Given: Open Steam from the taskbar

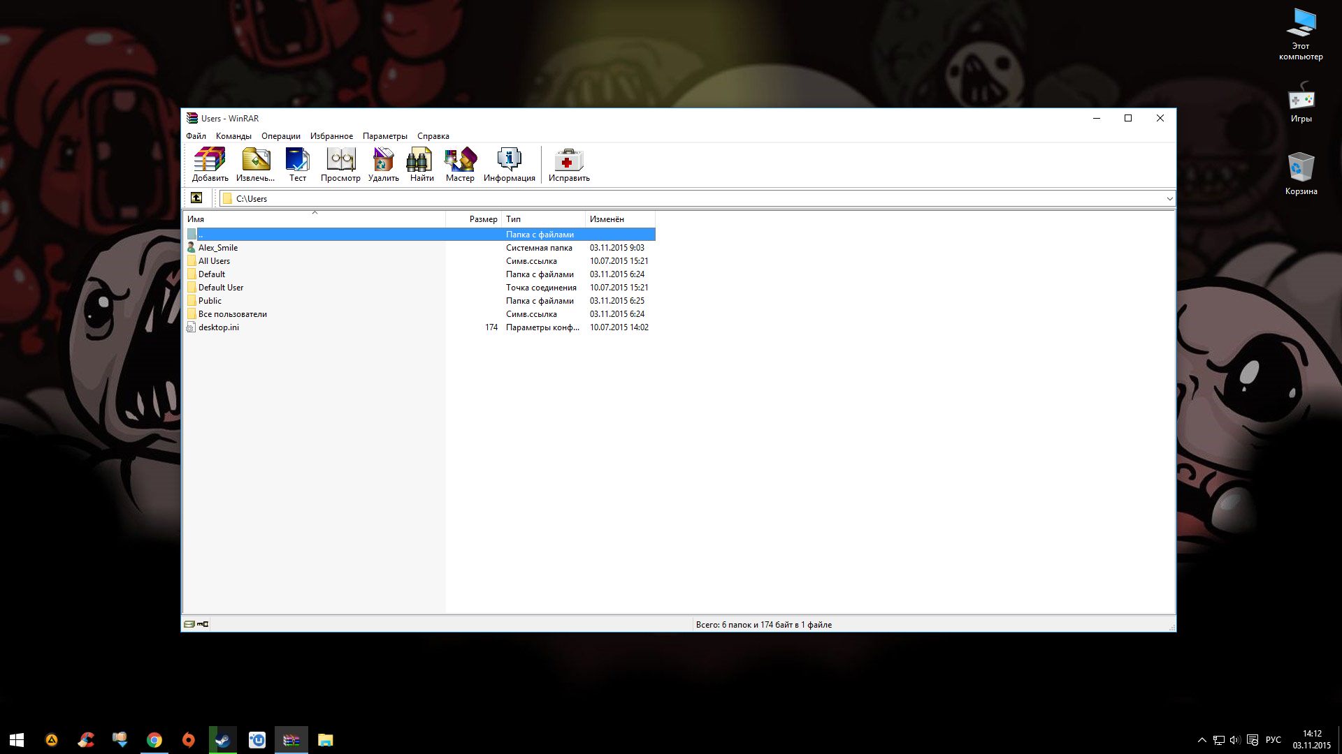Looking at the screenshot, I should 223,740.
